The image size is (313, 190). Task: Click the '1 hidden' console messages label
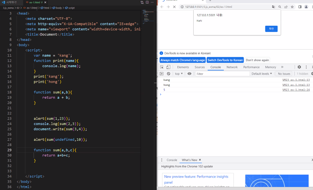[302, 74]
